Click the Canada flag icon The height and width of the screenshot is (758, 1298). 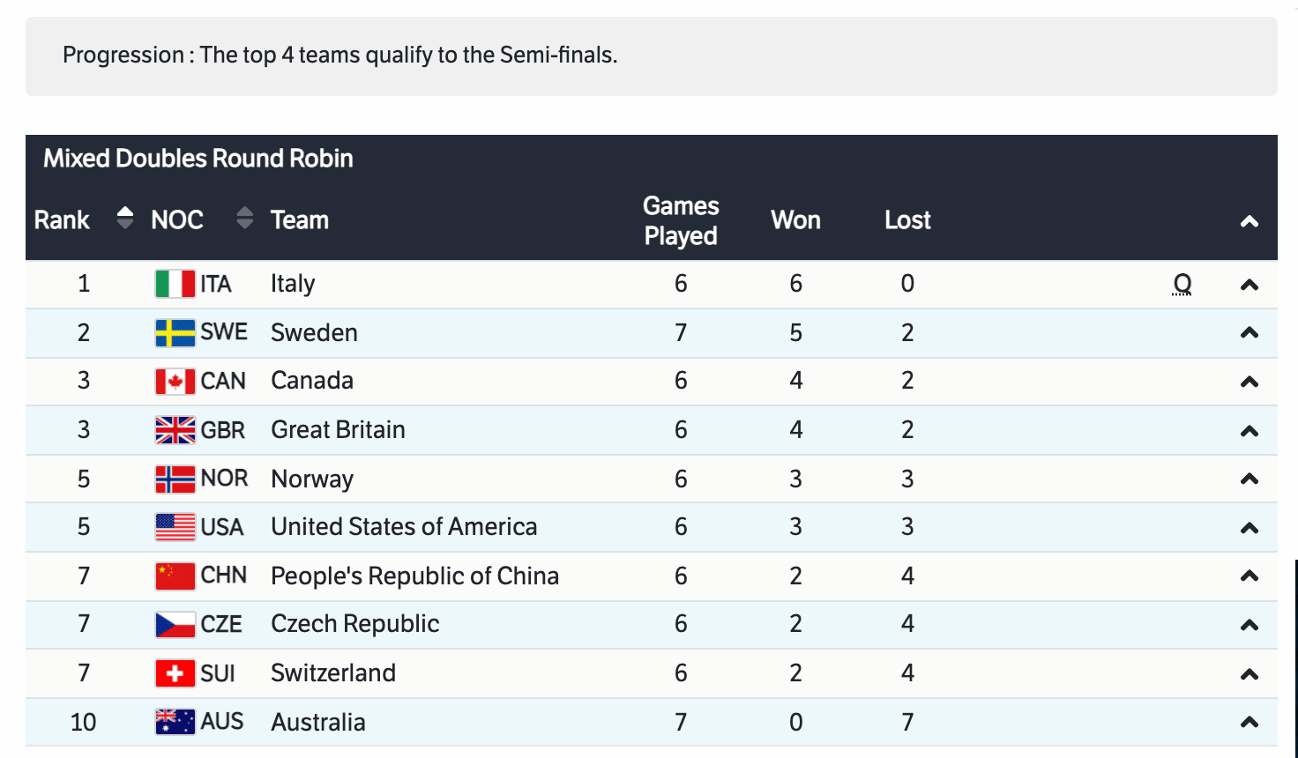click(175, 382)
